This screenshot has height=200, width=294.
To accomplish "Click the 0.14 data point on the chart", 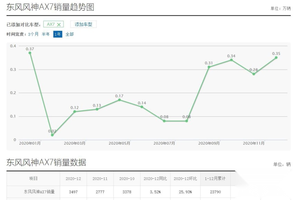I will click(142, 107).
